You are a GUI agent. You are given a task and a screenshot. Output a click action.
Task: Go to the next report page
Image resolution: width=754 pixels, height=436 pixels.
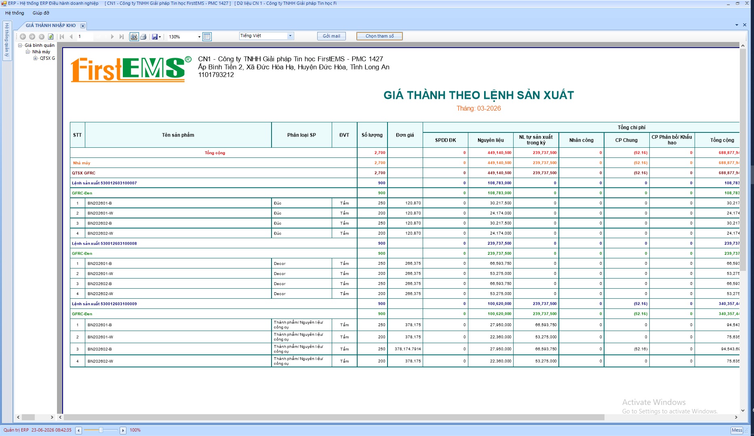pyautogui.click(x=112, y=37)
